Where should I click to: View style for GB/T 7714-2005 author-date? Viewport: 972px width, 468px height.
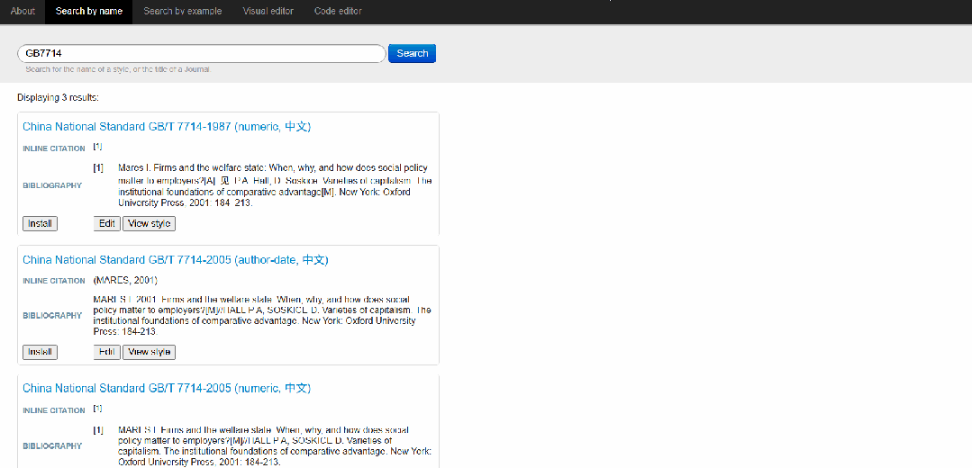click(149, 352)
